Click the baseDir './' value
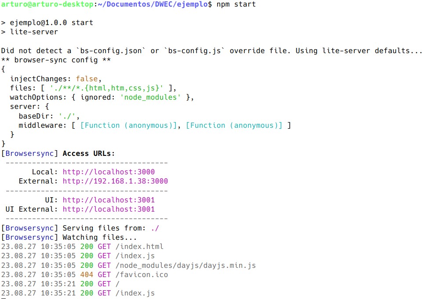This screenshot has height=299, width=426. pos(69,116)
